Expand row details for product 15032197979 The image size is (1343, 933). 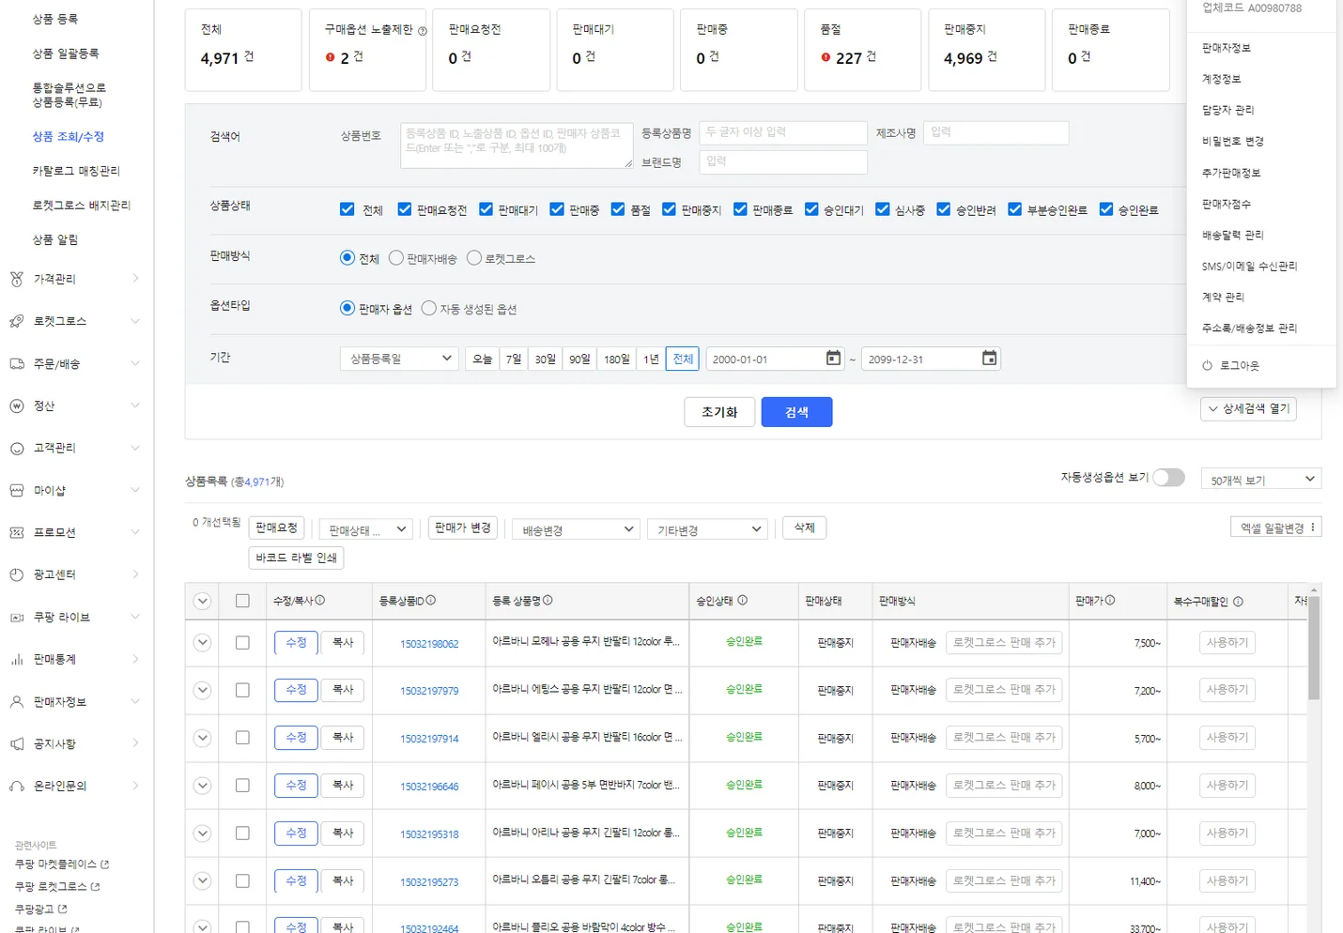[202, 690]
